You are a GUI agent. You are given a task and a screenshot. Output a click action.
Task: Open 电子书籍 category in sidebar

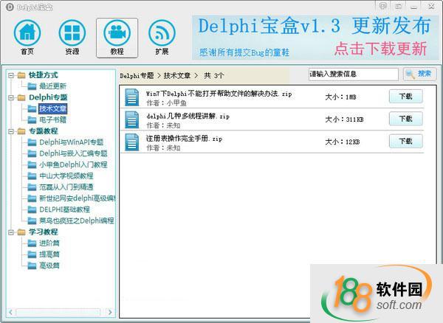[52, 119]
